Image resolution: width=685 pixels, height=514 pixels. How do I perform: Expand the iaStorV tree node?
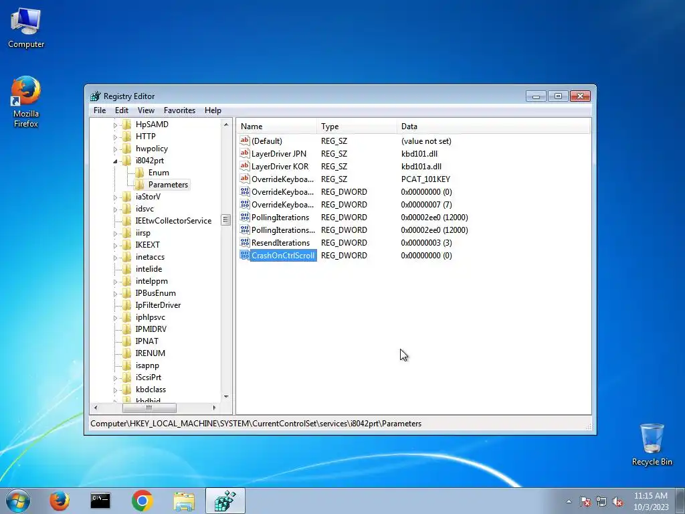click(115, 197)
